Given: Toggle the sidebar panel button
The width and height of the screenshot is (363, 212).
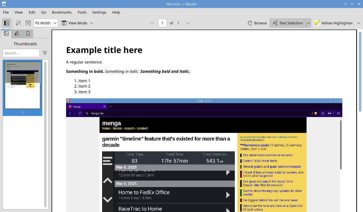Looking at the screenshot, I should tap(7, 23).
